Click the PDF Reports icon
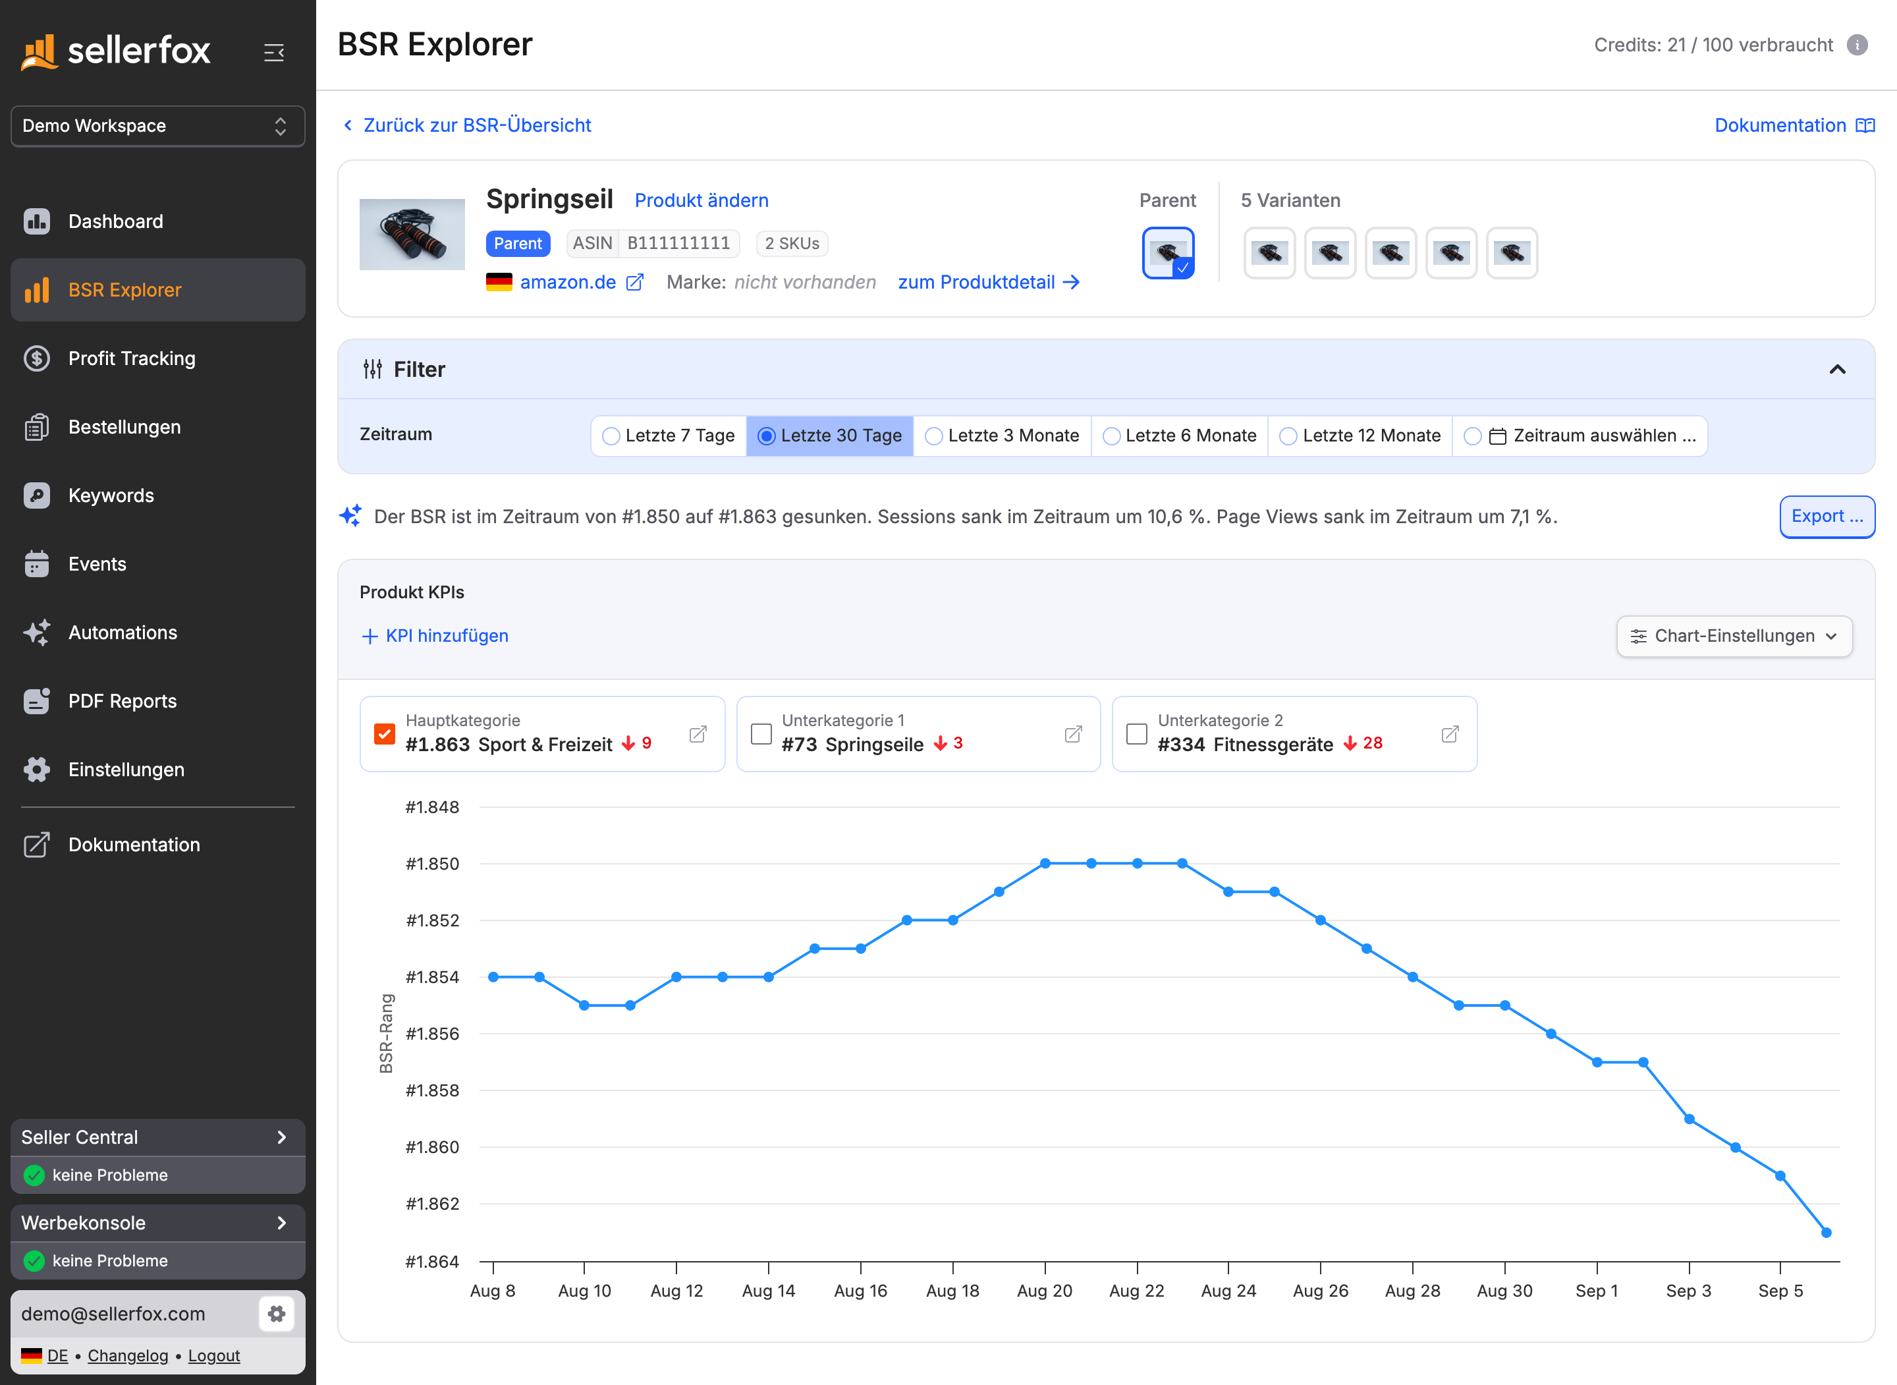Screen dimensions: 1897x1385 [37, 701]
